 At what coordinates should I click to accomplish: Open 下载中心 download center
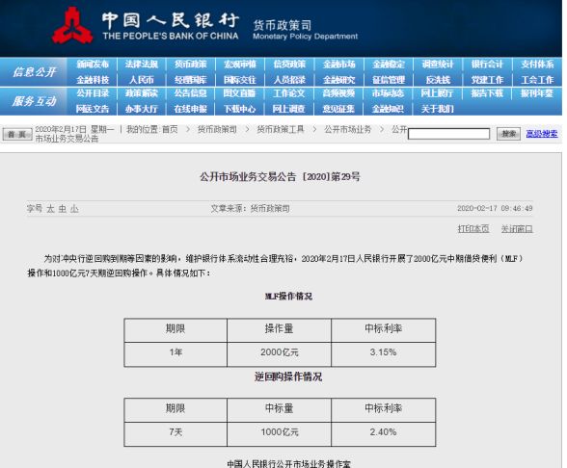[x=239, y=109]
